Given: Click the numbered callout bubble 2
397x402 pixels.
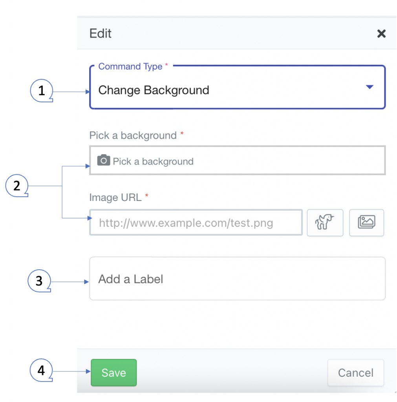Looking at the screenshot, I should click(16, 186).
